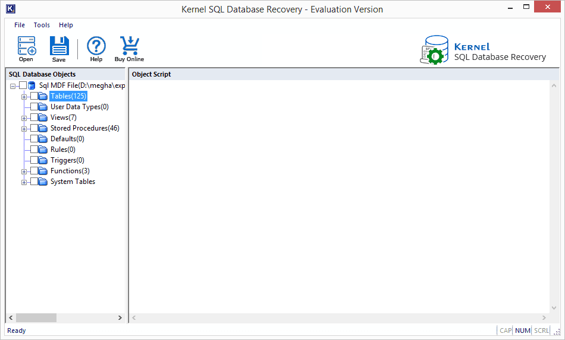Select the Rules(0) label

(x=63, y=150)
